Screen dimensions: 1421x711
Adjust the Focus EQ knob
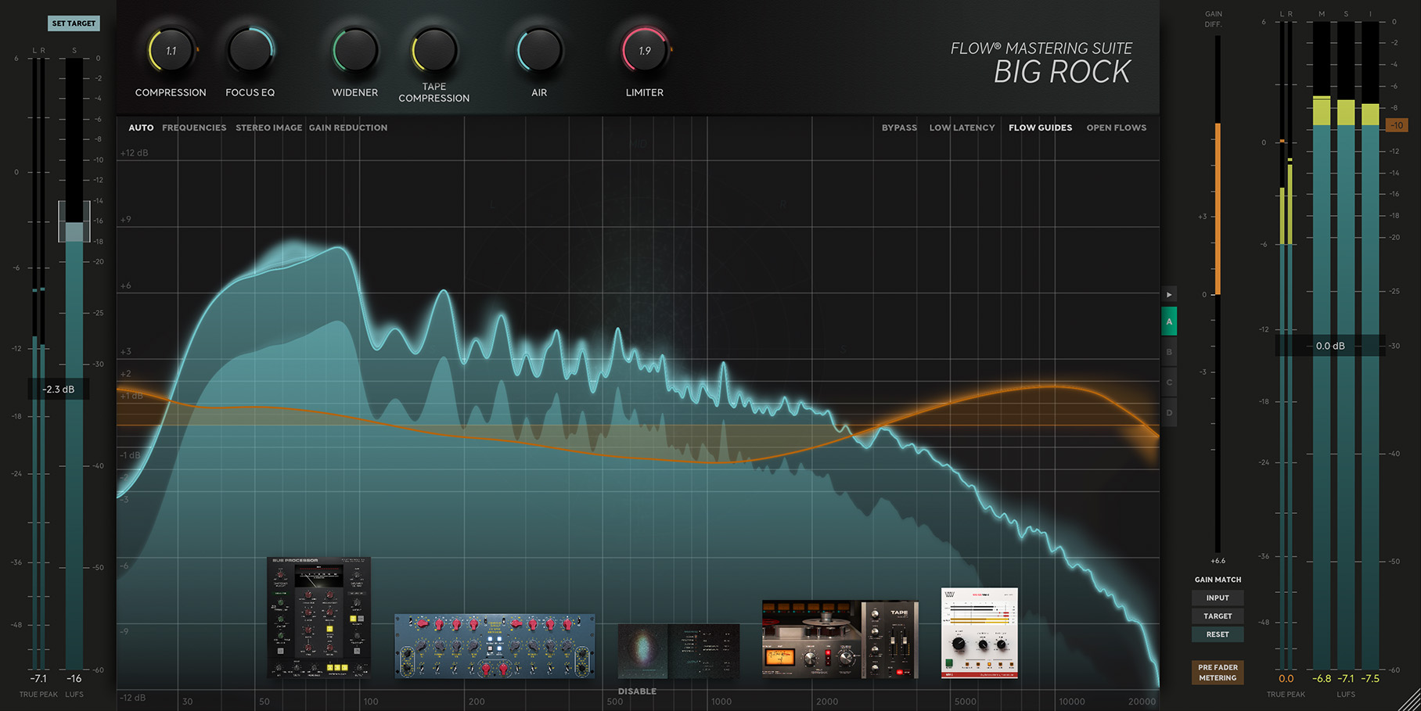pyautogui.click(x=250, y=51)
